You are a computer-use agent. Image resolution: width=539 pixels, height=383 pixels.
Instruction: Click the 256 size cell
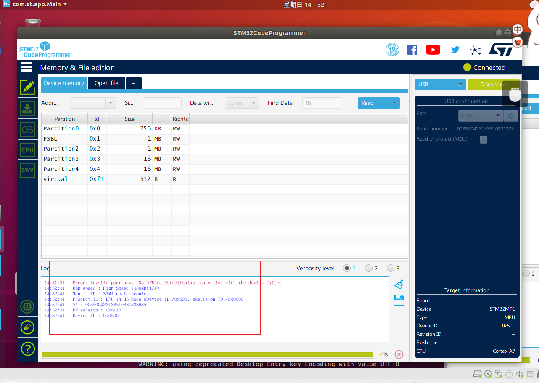click(129, 129)
